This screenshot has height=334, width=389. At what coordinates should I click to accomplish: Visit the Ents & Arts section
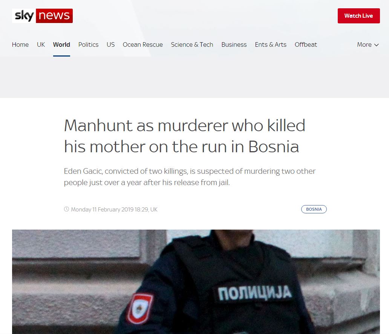(271, 44)
